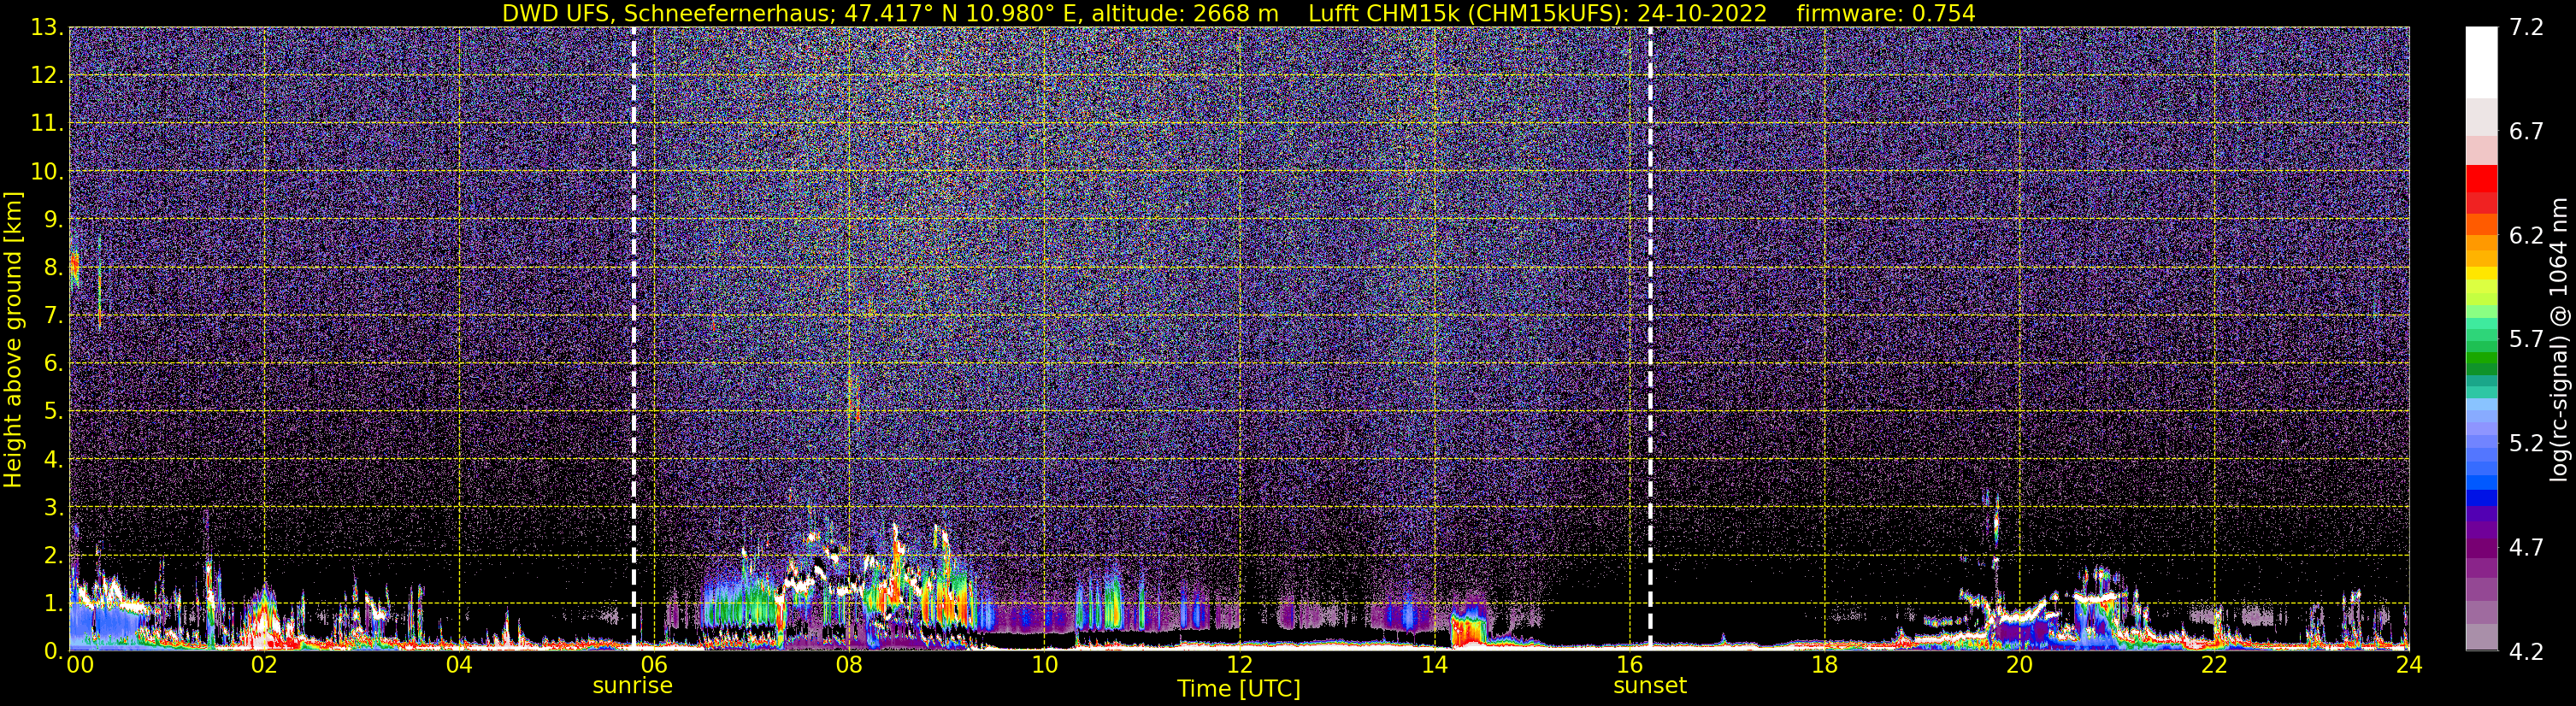Select the date '24-10-2022' in the title
The image size is (2576, 706).
click(x=1703, y=14)
